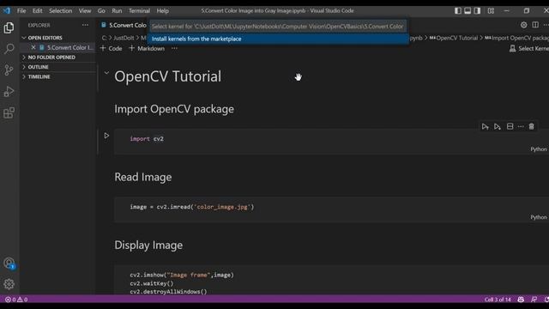Click Import OpenCV package breadcrumb segment
Image resolution: width=549 pixels, height=309 pixels.
point(516,38)
